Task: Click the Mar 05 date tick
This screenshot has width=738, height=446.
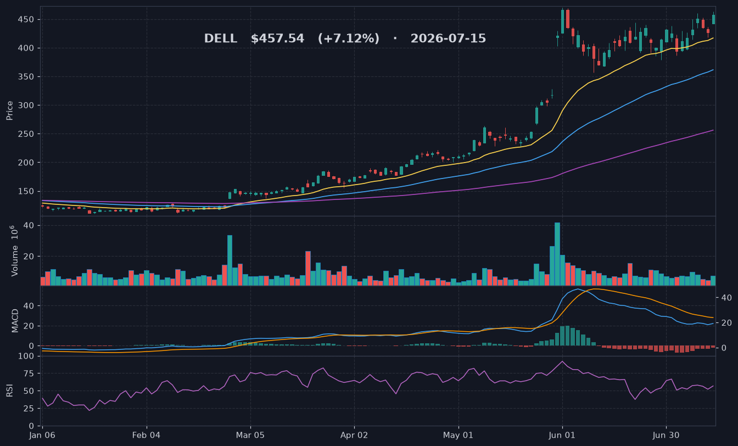Action: pyautogui.click(x=250, y=435)
